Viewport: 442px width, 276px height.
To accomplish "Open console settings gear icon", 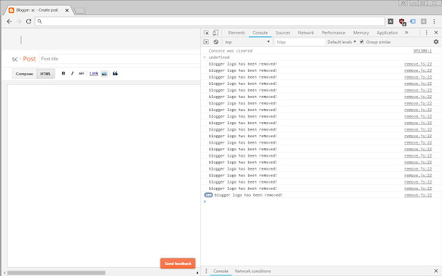I will (436, 41).
